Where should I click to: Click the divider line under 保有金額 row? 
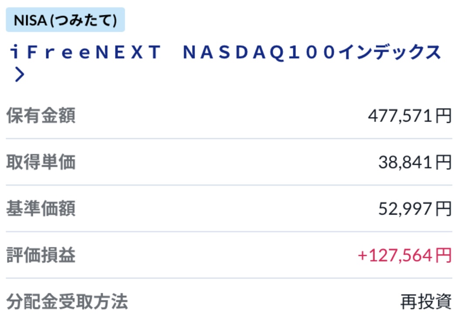[x=229, y=138]
